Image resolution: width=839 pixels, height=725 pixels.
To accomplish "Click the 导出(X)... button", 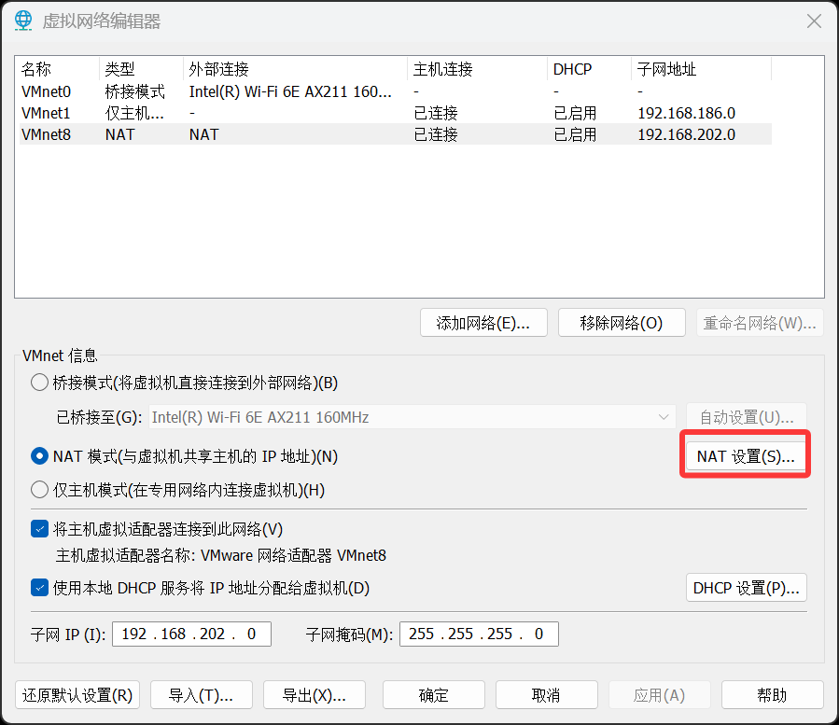I will (x=315, y=695).
